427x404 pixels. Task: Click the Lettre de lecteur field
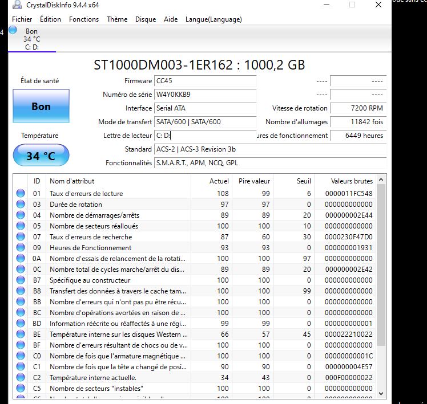(206, 136)
